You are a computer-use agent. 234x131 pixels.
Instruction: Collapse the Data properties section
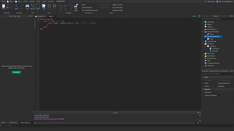(x=203, y=77)
